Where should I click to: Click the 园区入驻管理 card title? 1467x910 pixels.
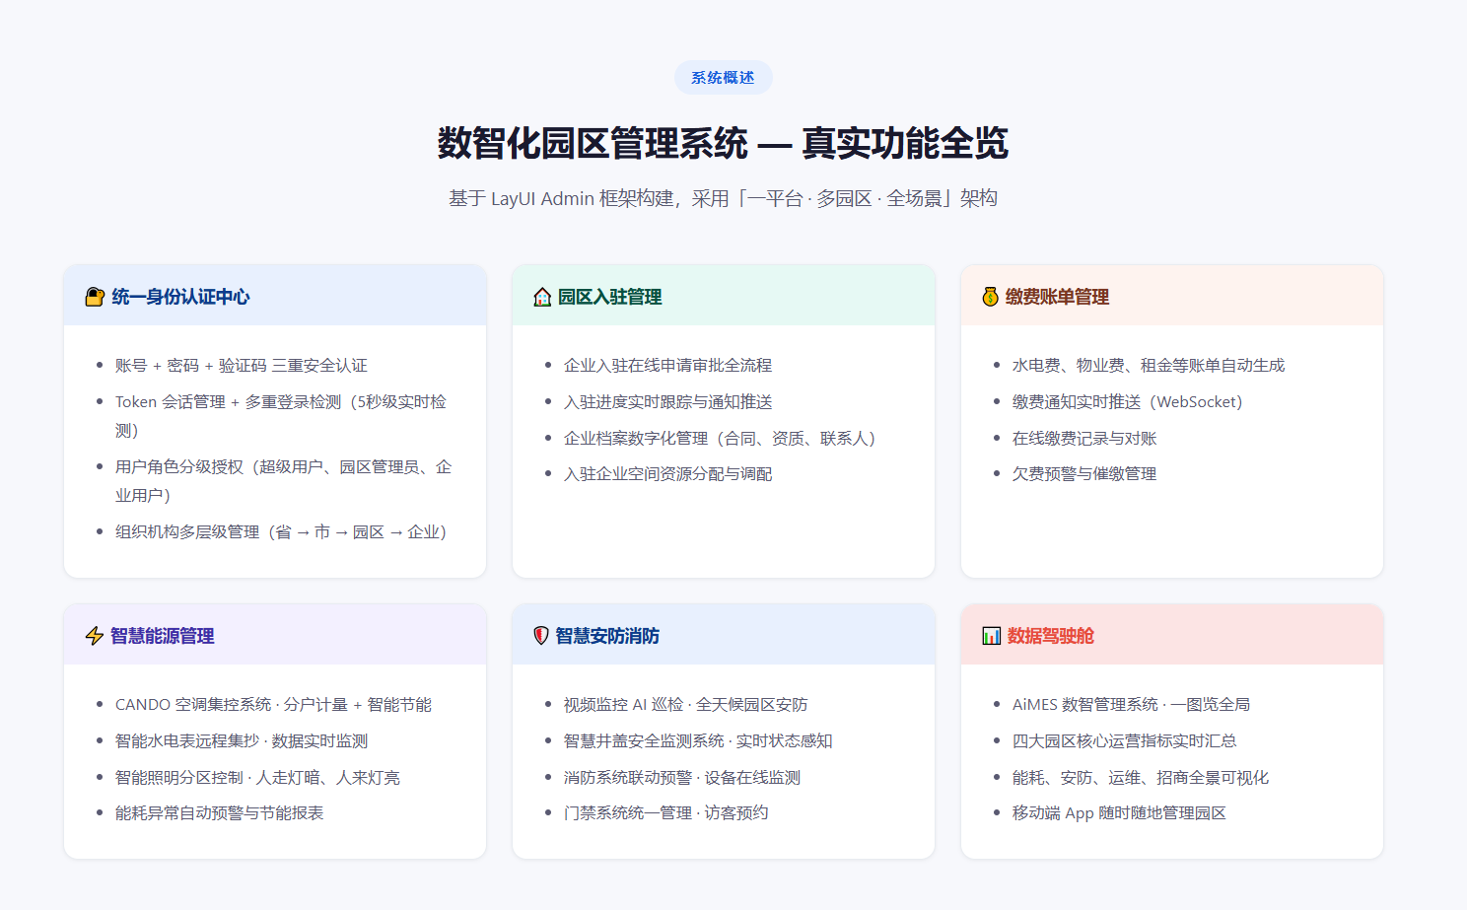click(610, 297)
